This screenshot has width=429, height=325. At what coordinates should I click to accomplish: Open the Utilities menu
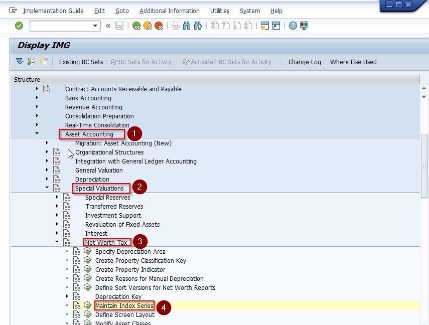pos(220,11)
